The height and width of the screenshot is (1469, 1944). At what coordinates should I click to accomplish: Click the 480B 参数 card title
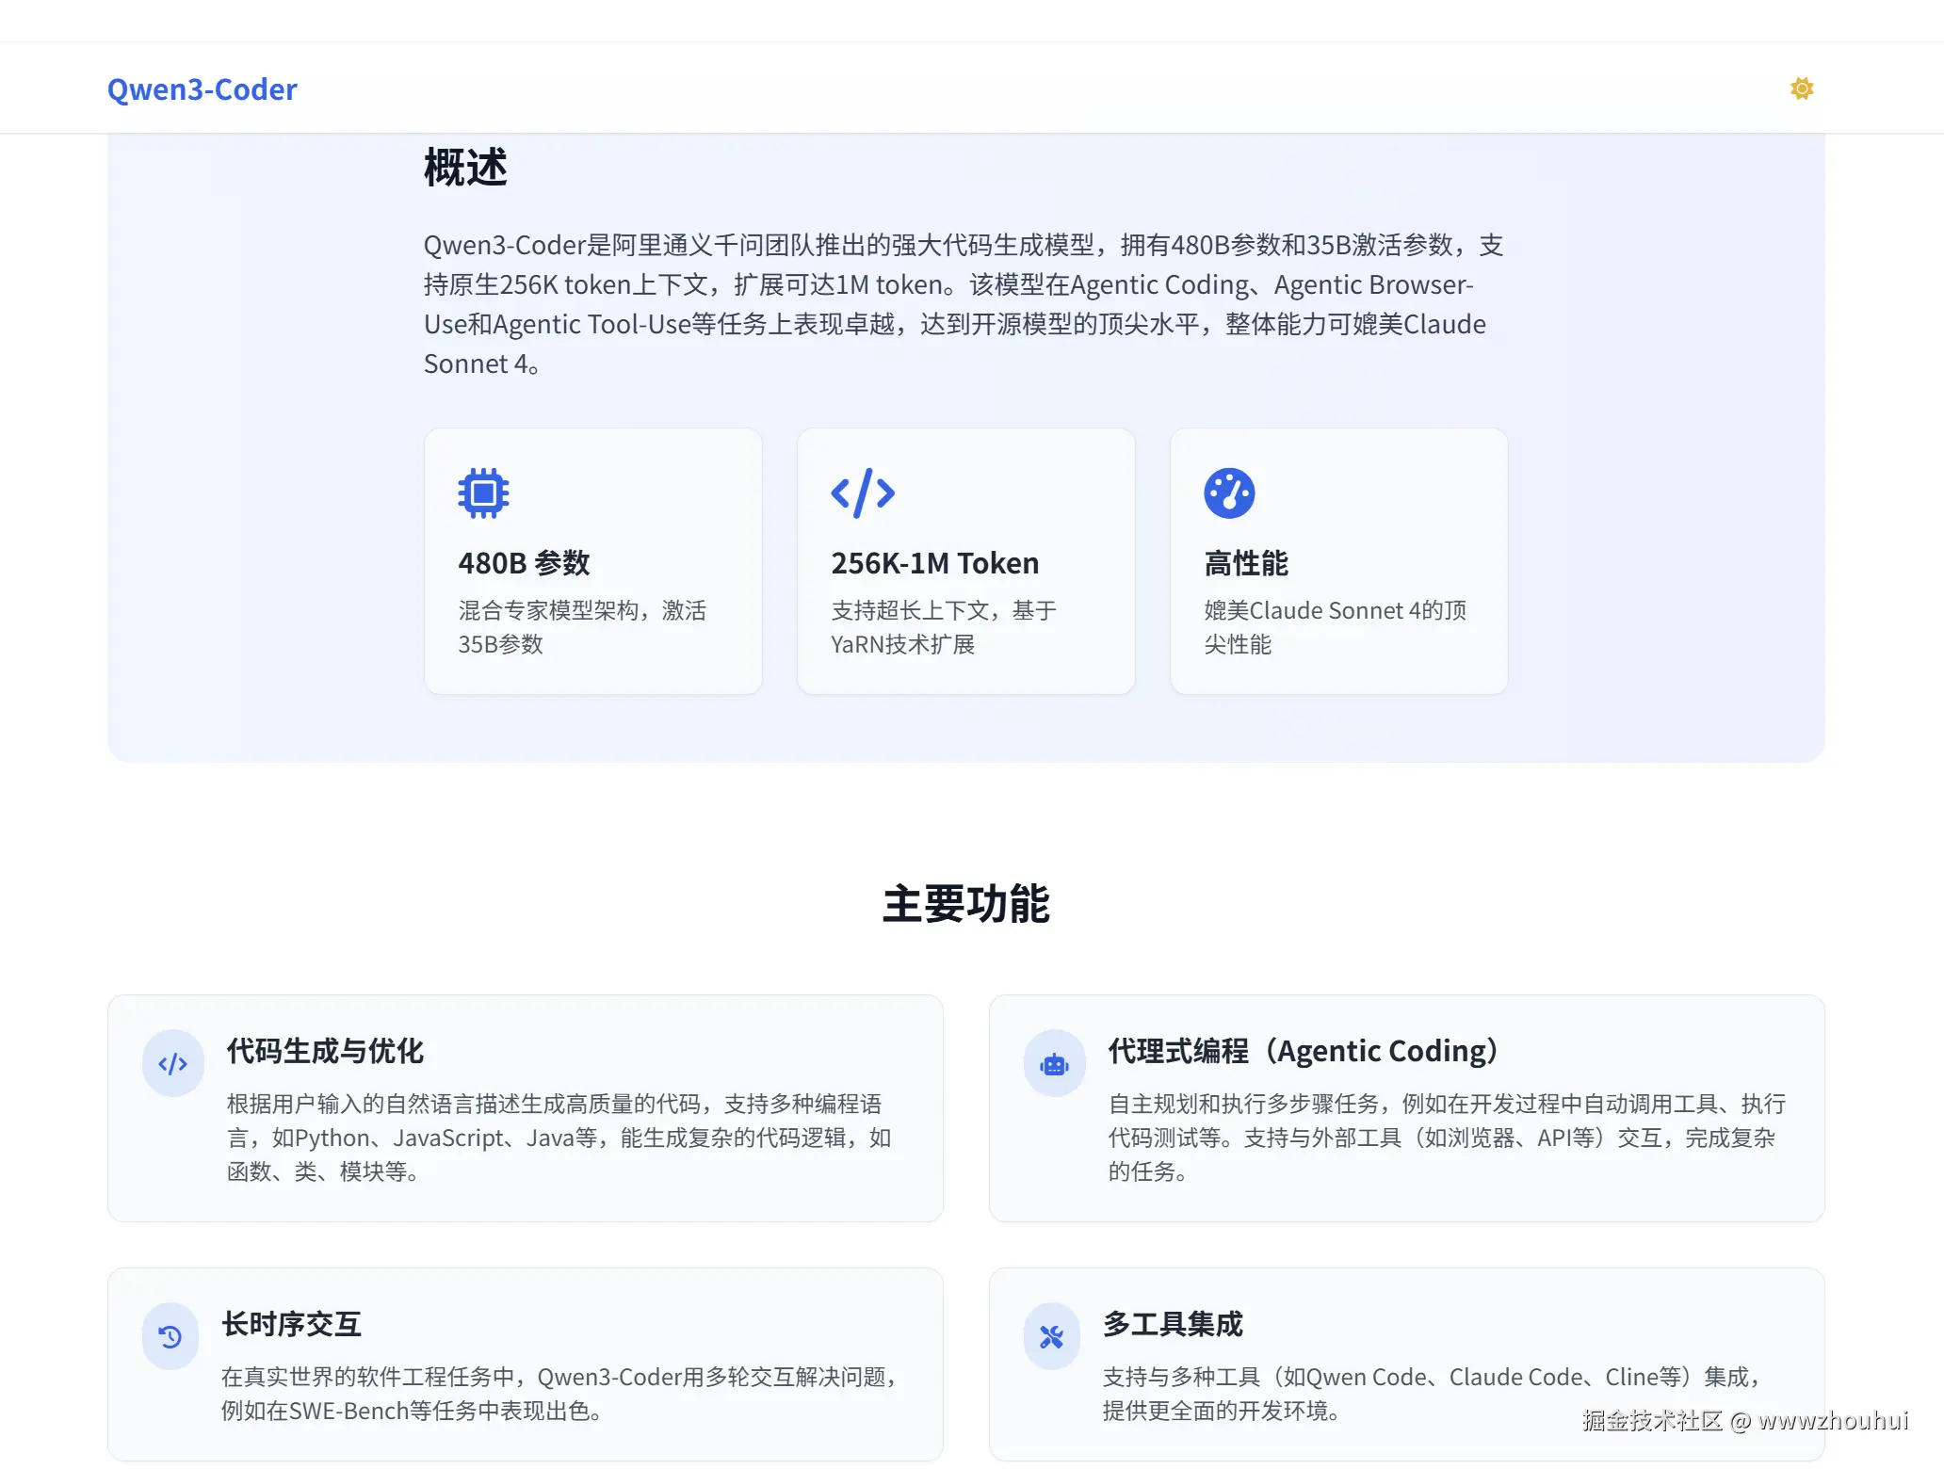click(524, 563)
